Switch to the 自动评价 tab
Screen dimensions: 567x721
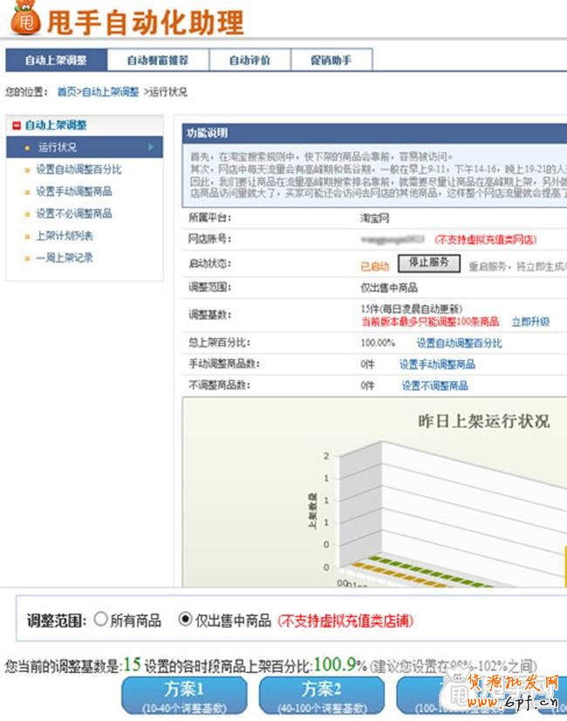(249, 60)
